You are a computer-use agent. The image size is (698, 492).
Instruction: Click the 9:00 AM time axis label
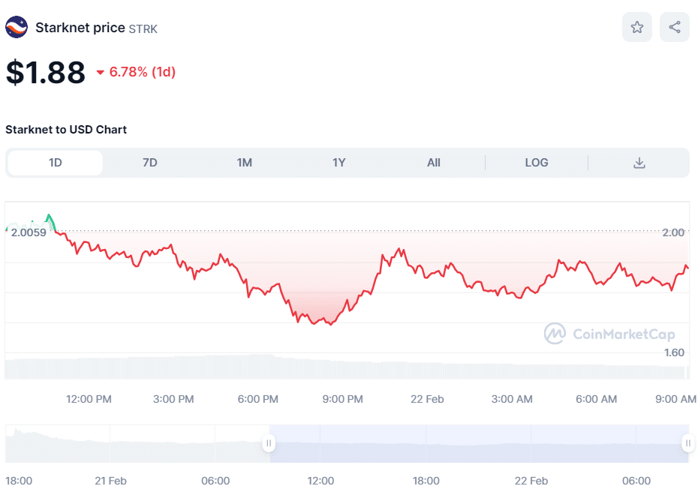[675, 400]
